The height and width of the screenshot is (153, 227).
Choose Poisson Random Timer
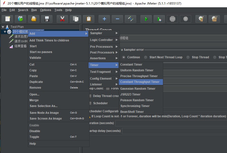141,100
